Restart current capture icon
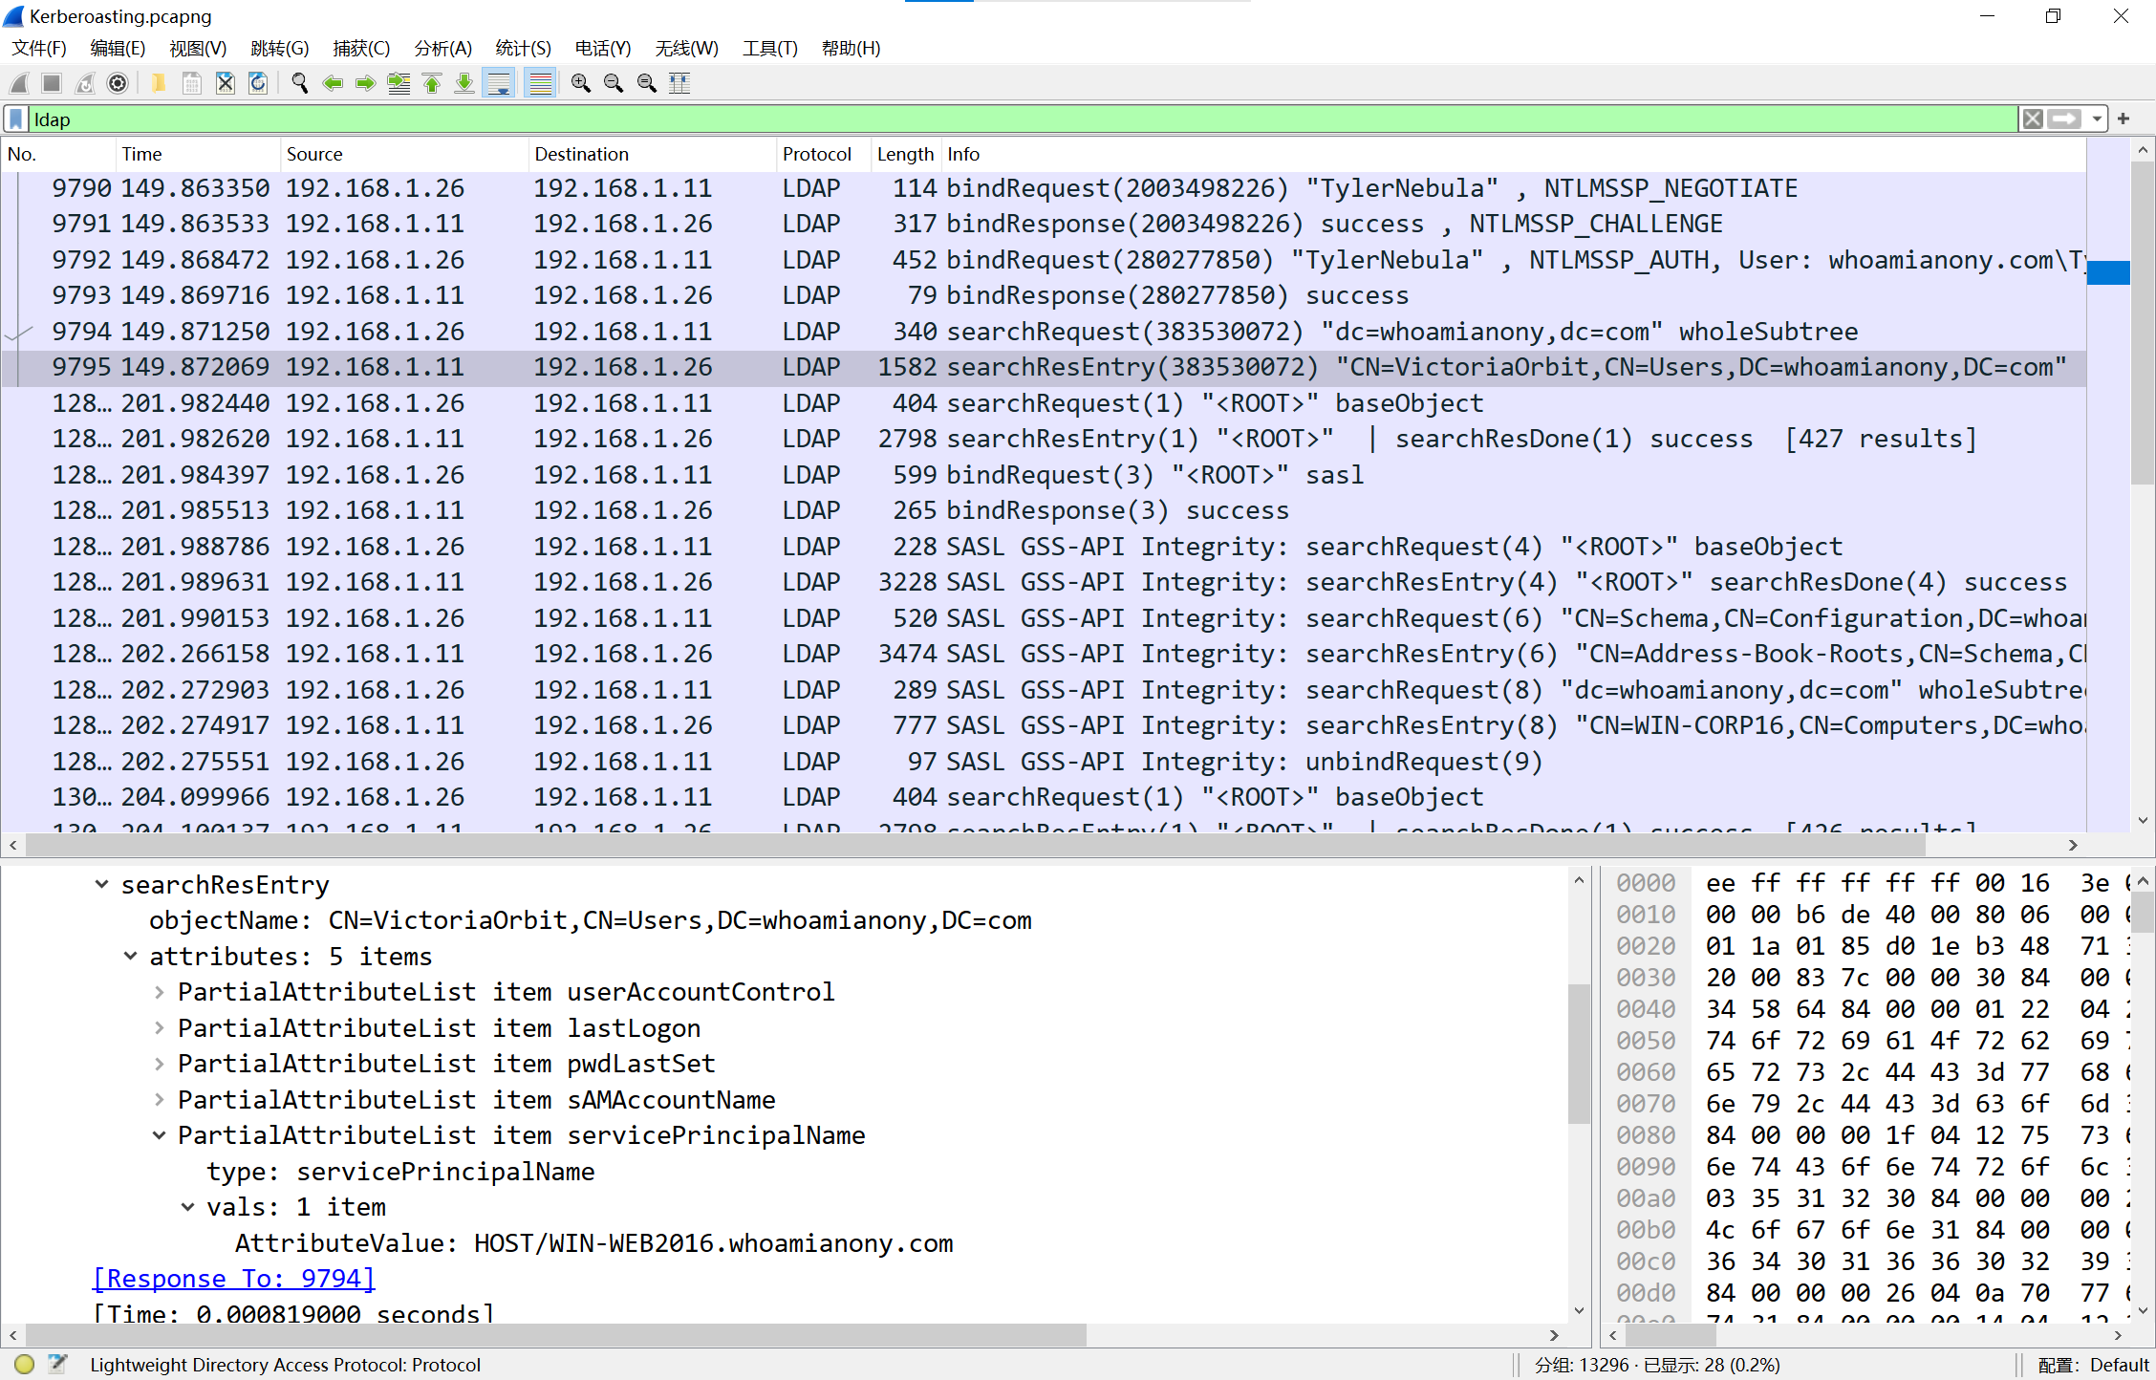The width and height of the screenshot is (2156, 1380). [85, 83]
